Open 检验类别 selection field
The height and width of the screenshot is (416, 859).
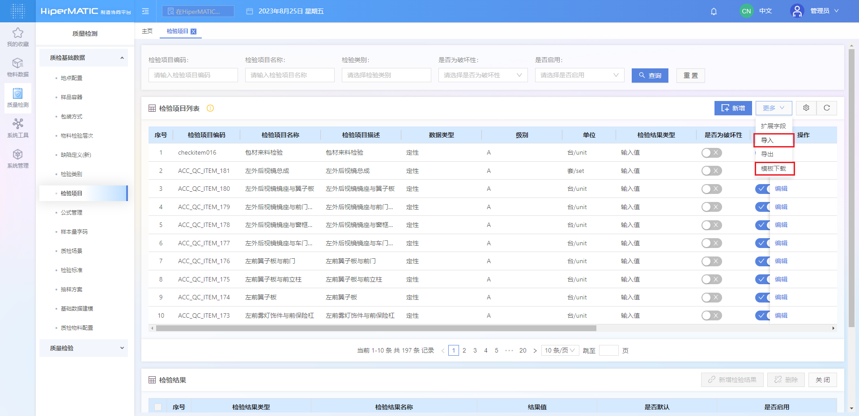tap(387, 75)
